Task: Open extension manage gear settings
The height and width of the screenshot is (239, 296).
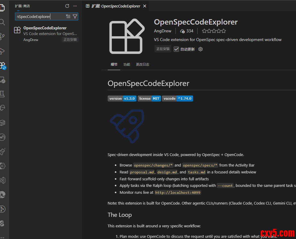Action: pos(201,49)
